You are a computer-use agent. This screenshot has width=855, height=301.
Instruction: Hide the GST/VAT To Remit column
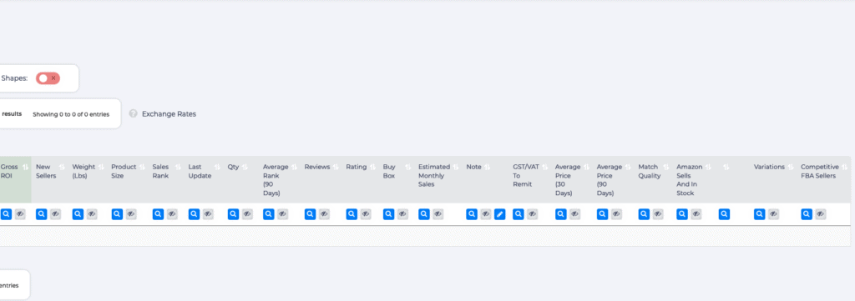click(x=532, y=214)
